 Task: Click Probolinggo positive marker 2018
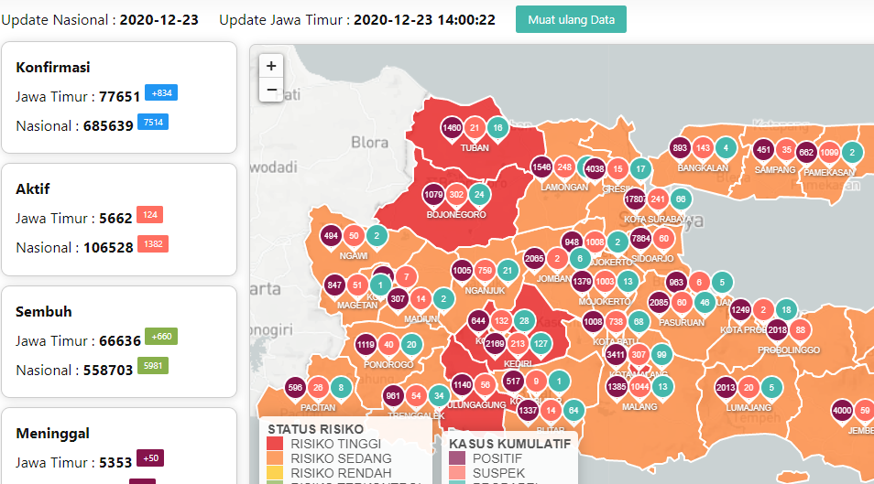click(777, 330)
